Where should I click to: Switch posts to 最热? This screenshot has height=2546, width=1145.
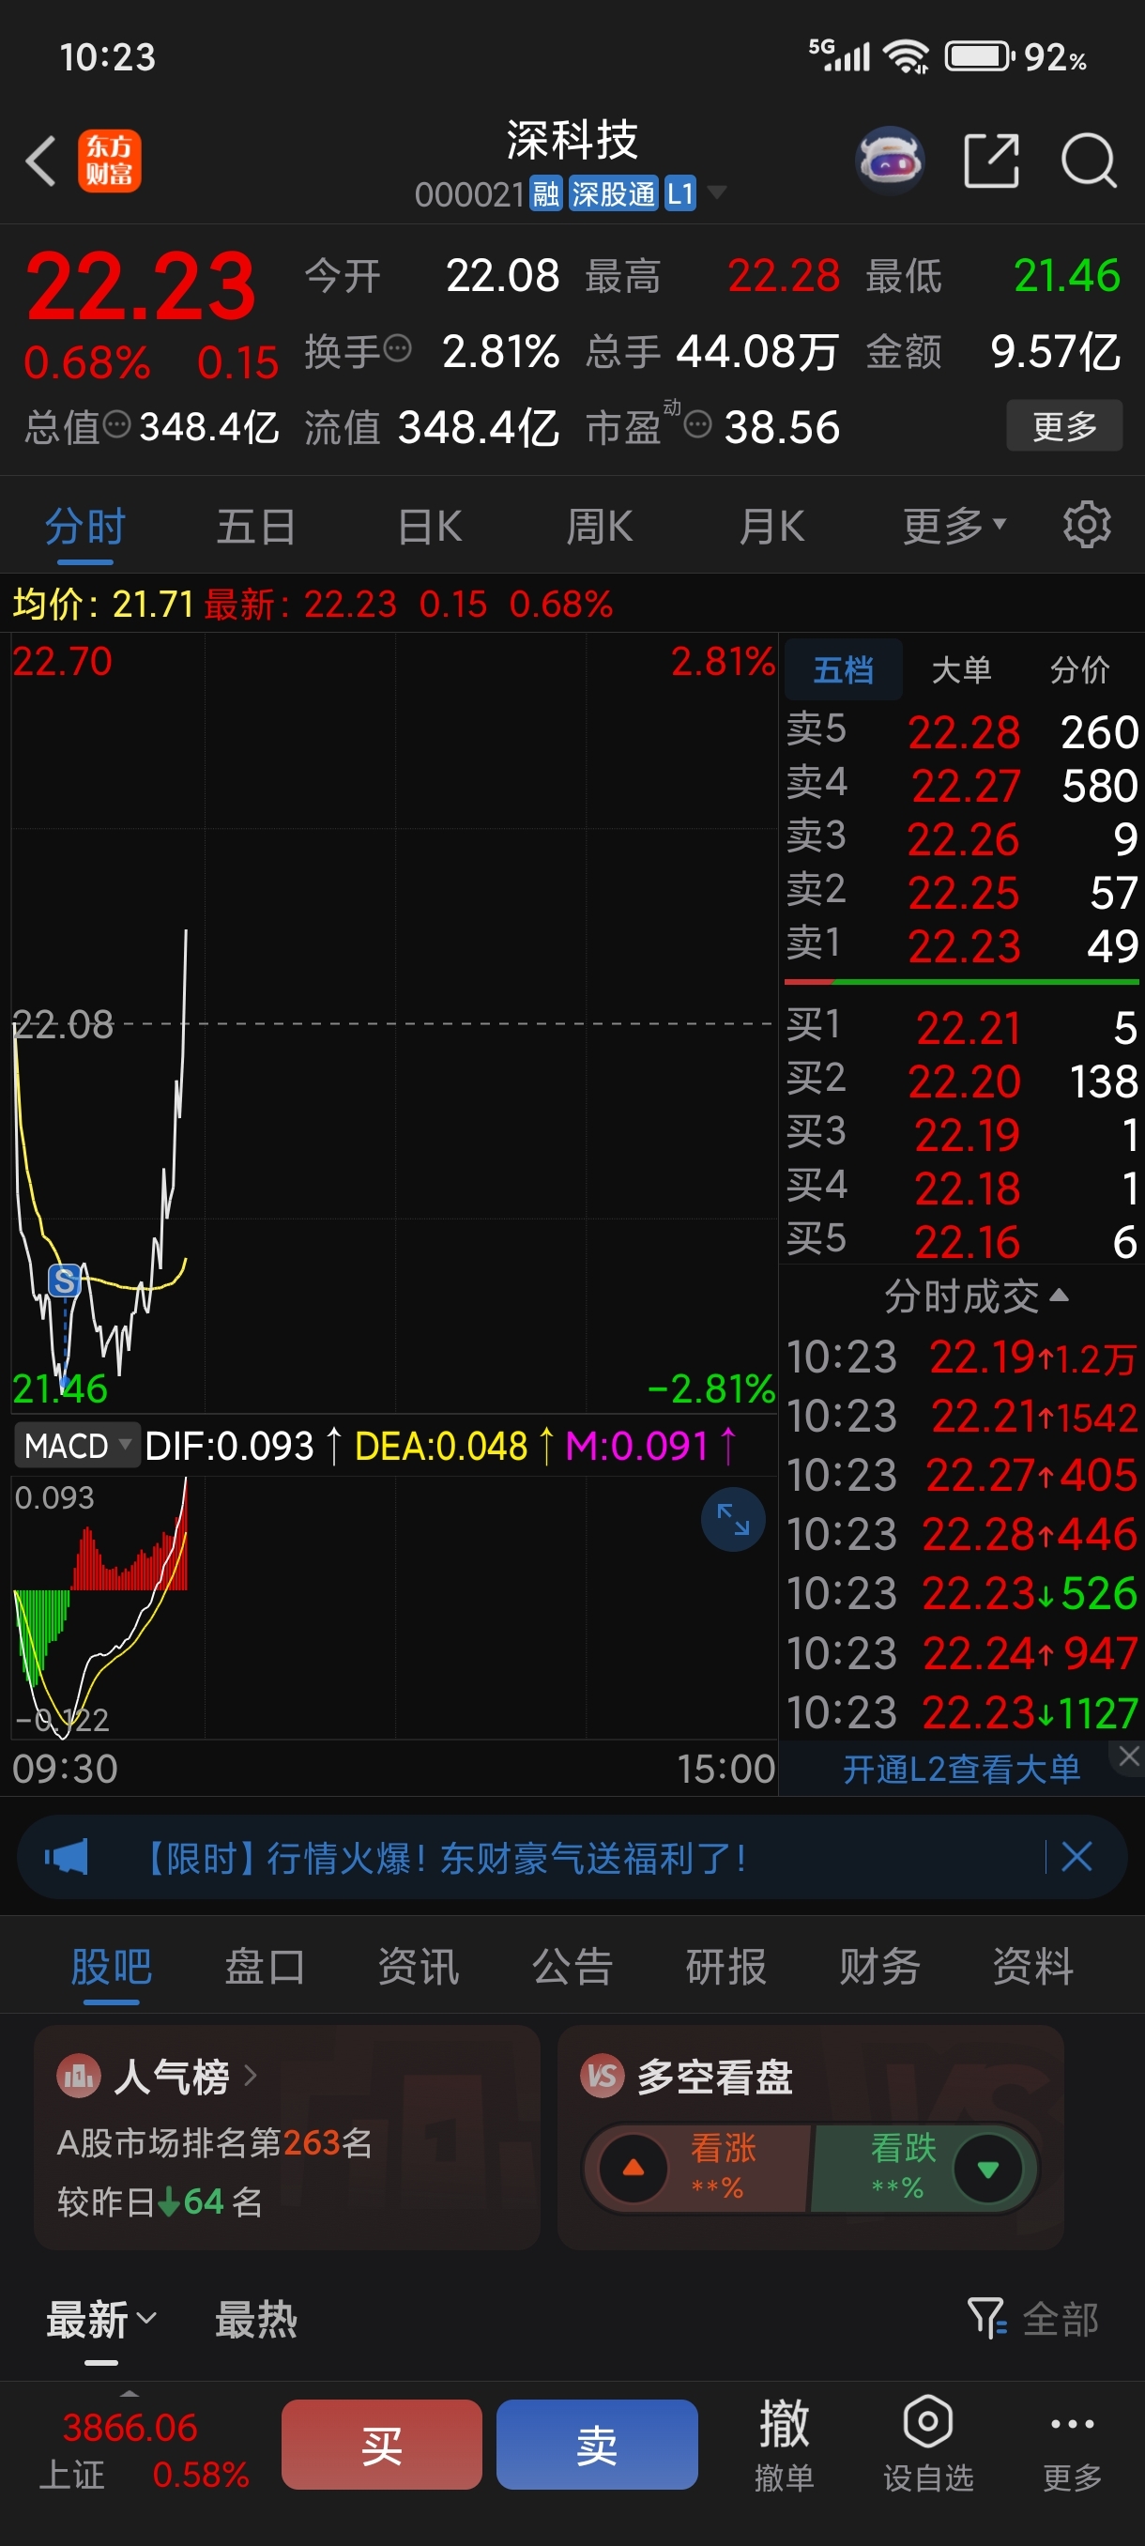point(256,2319)
